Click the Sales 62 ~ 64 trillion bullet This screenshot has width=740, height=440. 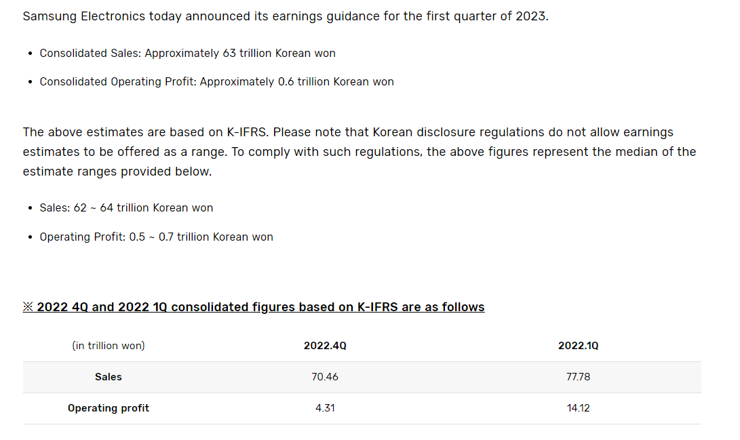pos(126,208)
